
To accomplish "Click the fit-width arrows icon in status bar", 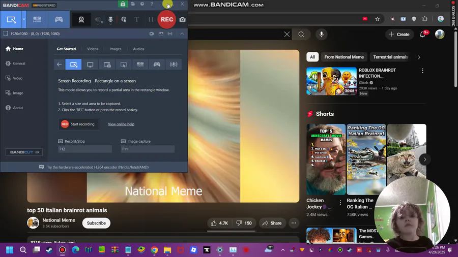I will pyautogui.click(x=170, y=34).
